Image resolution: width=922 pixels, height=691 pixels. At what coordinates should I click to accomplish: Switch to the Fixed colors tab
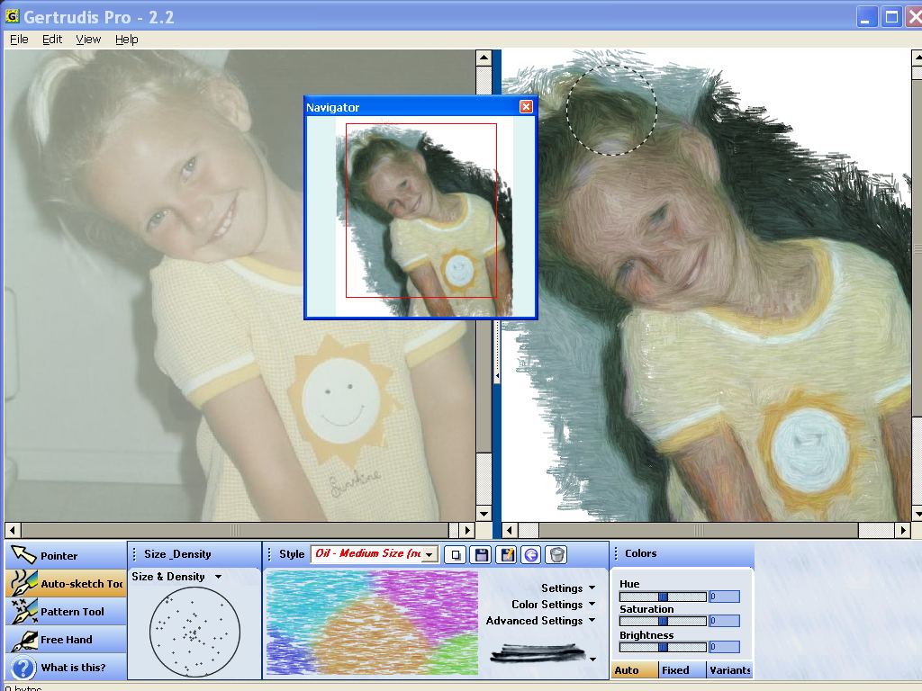pos(675,670)
